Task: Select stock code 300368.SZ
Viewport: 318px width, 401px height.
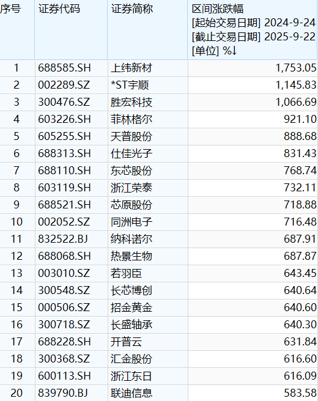Action: coord(64,359)
